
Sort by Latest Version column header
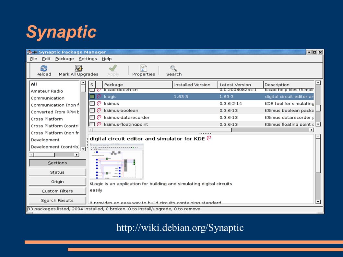241,85
